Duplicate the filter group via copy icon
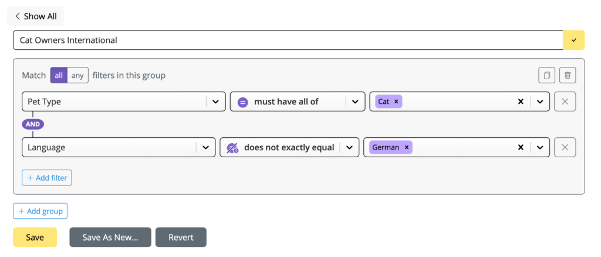 point(546,76)
